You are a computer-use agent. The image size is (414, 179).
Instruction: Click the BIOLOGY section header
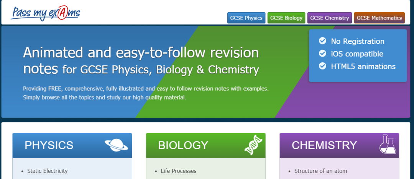(x=206, y=145)
